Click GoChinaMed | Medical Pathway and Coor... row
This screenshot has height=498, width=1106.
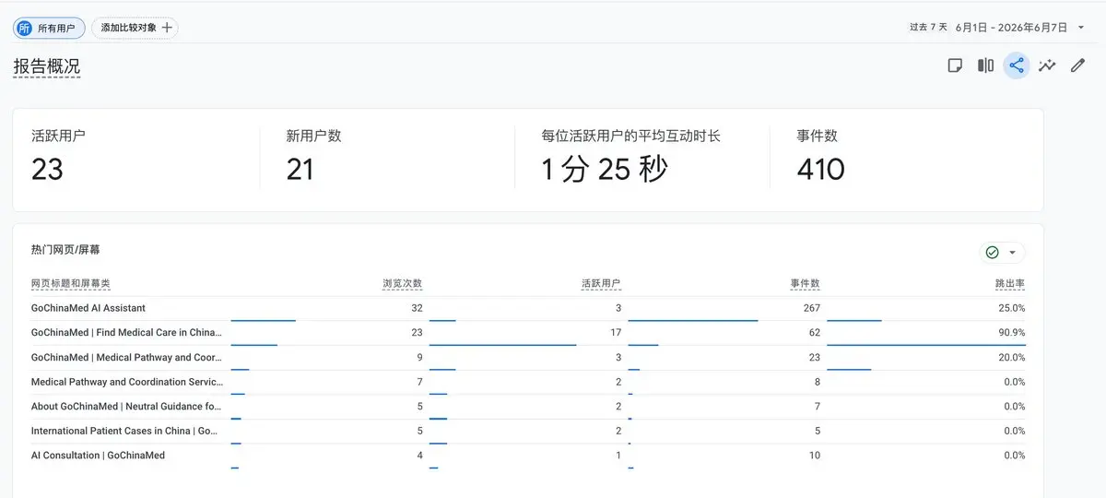coord(528,357)
